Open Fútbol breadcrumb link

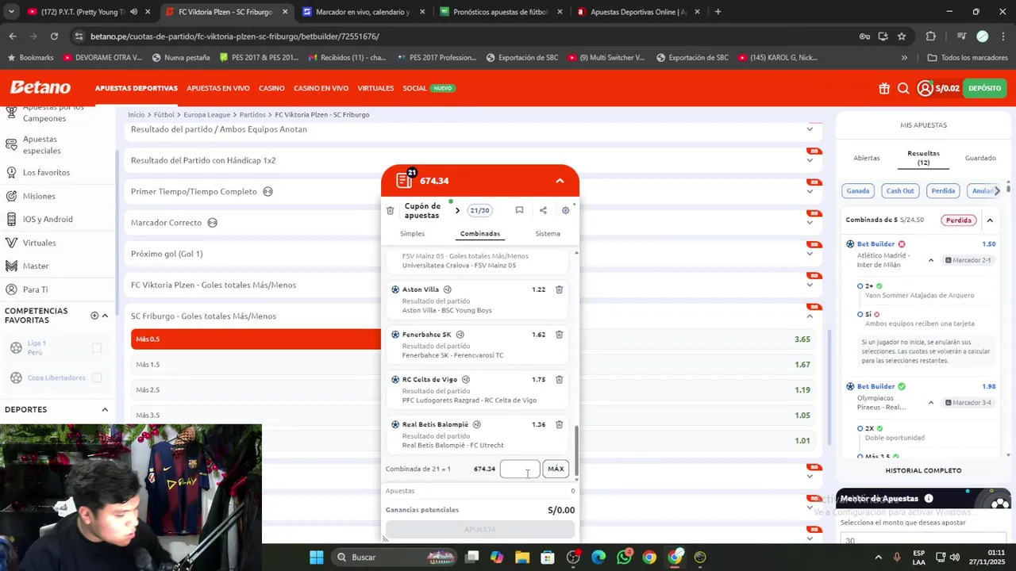click(164, 115)
